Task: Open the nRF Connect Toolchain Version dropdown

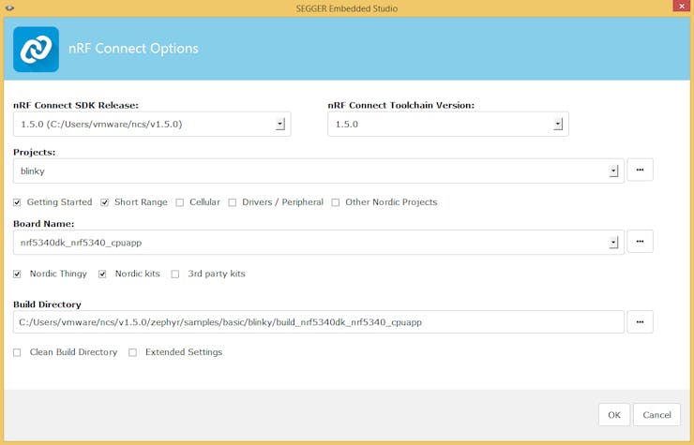Action: [558, 125]
